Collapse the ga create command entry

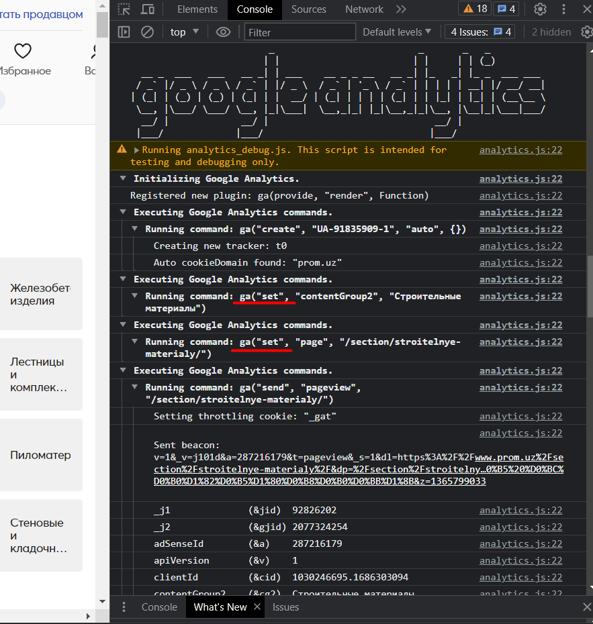pyautogui.click(x=134, y=229)
